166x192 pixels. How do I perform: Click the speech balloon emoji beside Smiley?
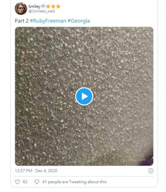click(43, 6)
